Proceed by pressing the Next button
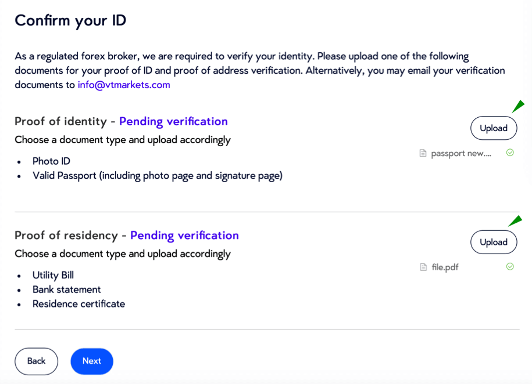Viewport: 532px width, 384px height. point(92,361)
